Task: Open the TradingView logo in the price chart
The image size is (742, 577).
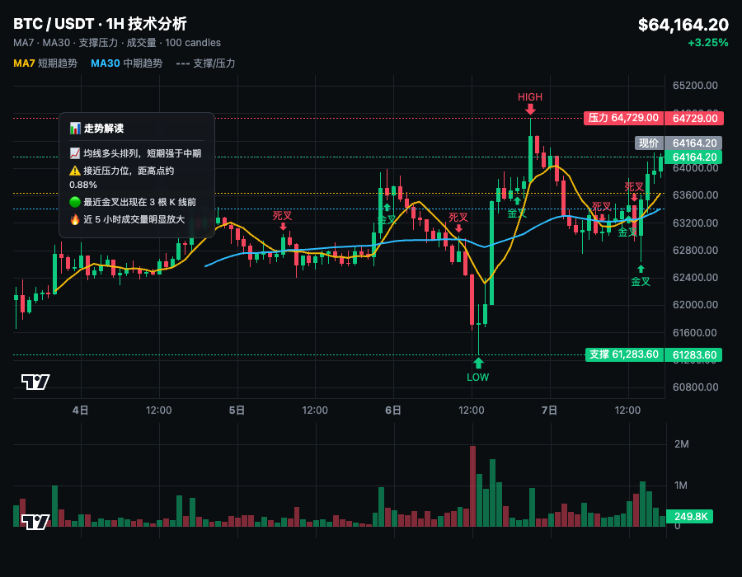Action: click(35, 382)
